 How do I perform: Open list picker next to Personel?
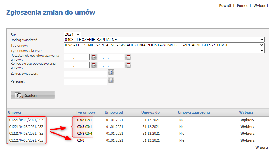(111, 80)
